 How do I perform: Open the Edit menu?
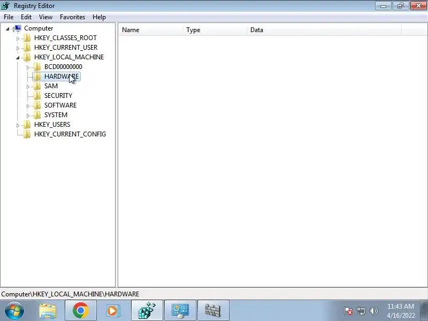coord(26,17)
